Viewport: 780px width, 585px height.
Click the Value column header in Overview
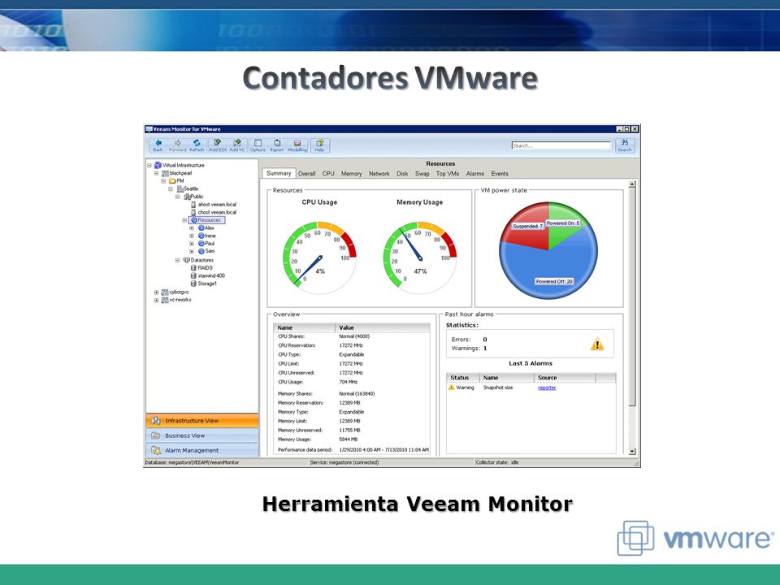pos(383,327)
